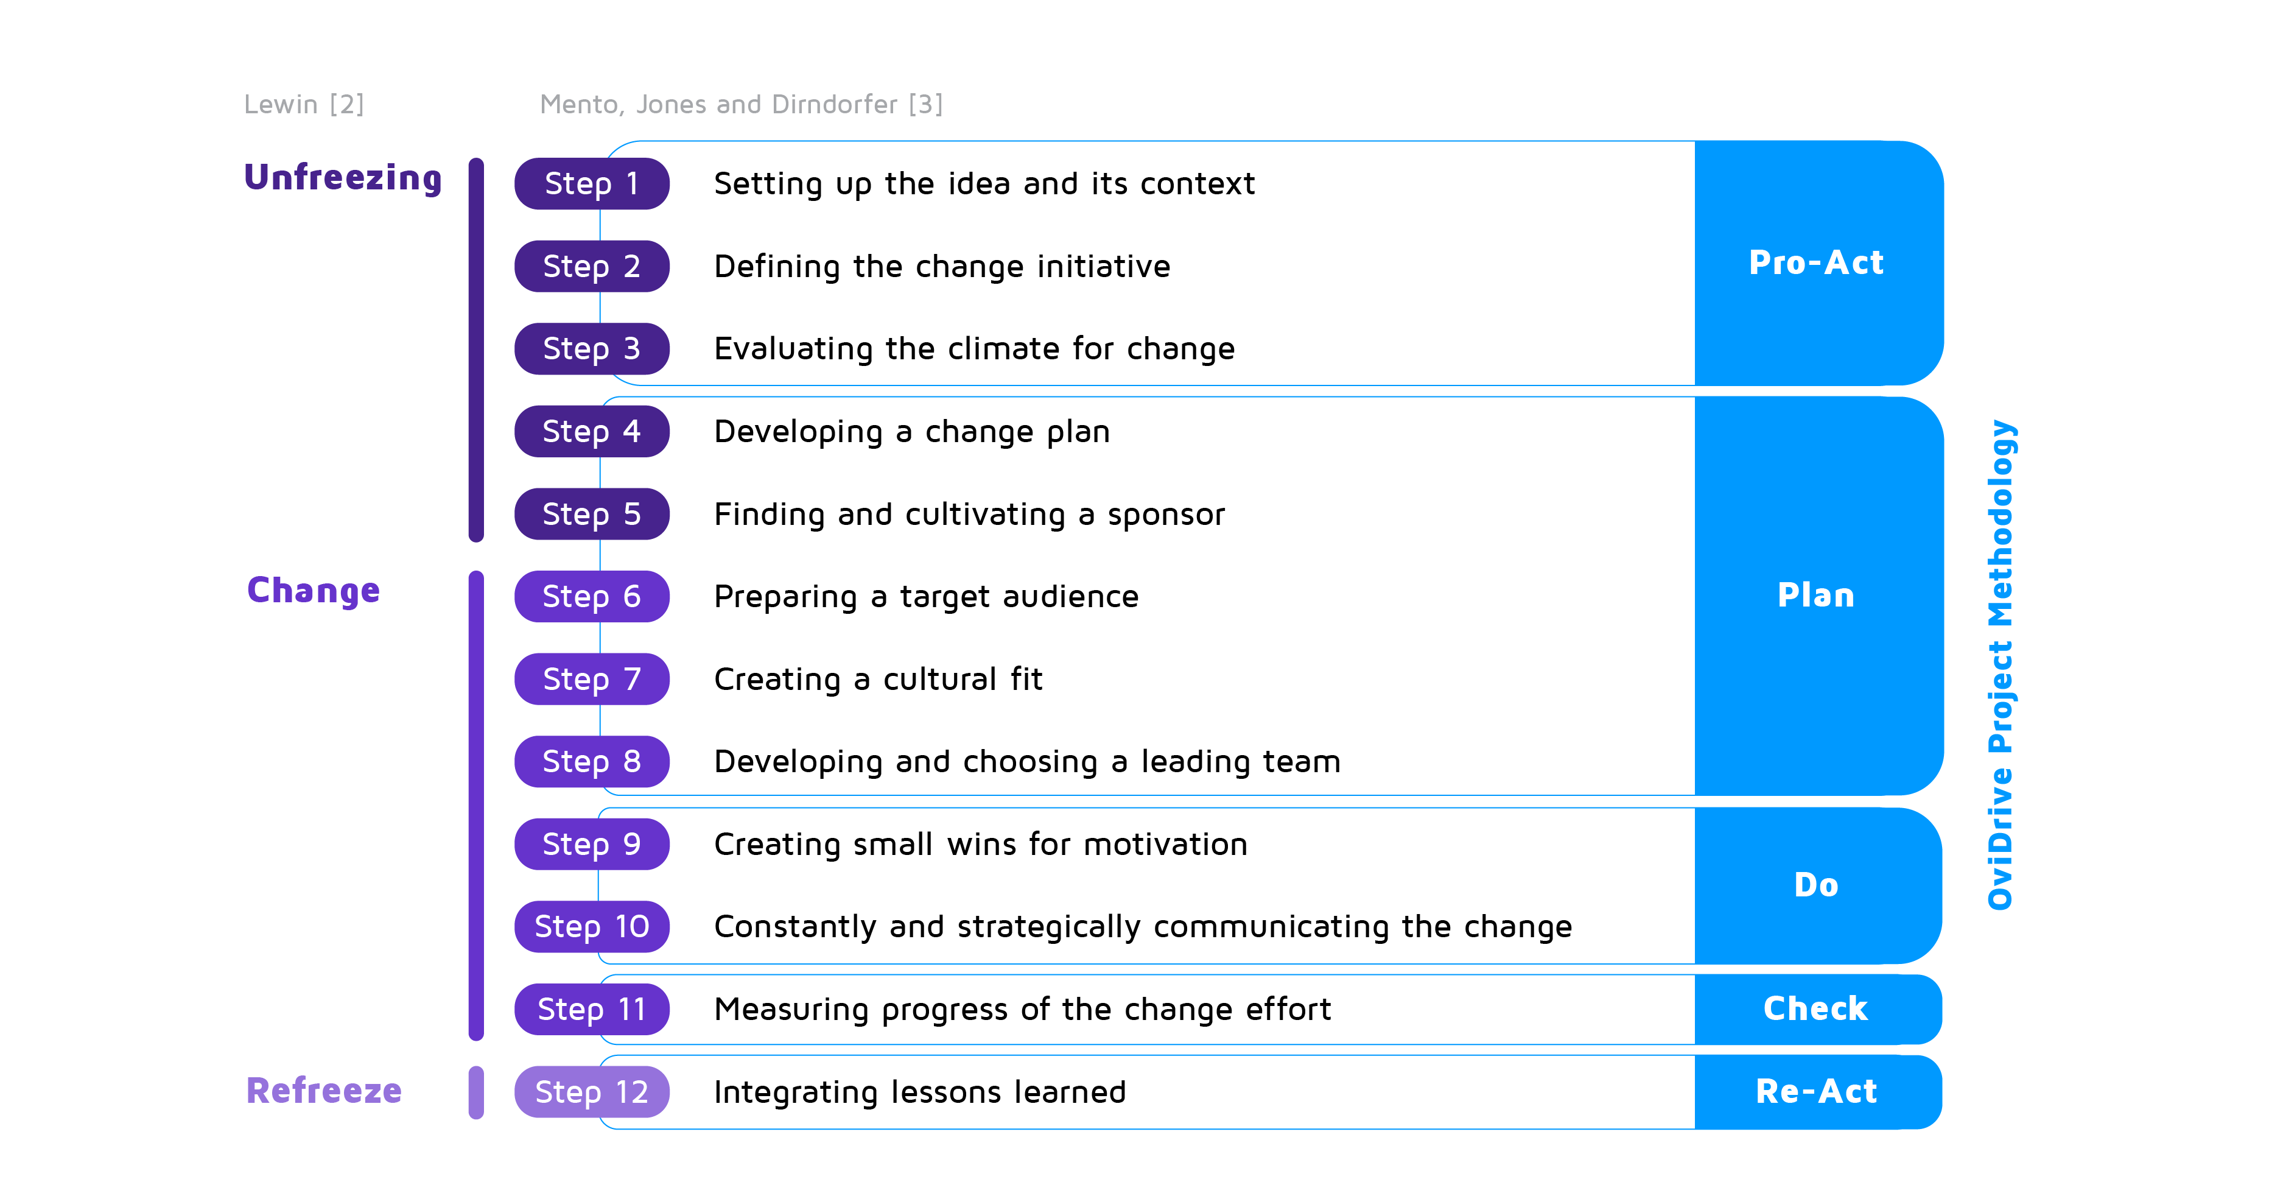
Task: Click the Step 6 purple badge
Action: tap(591, 596)
